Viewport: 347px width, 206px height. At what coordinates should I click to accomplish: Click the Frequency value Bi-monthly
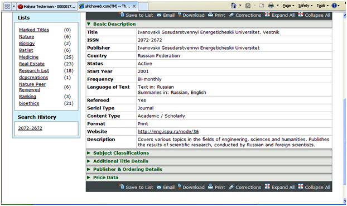(x=150, y=79)
